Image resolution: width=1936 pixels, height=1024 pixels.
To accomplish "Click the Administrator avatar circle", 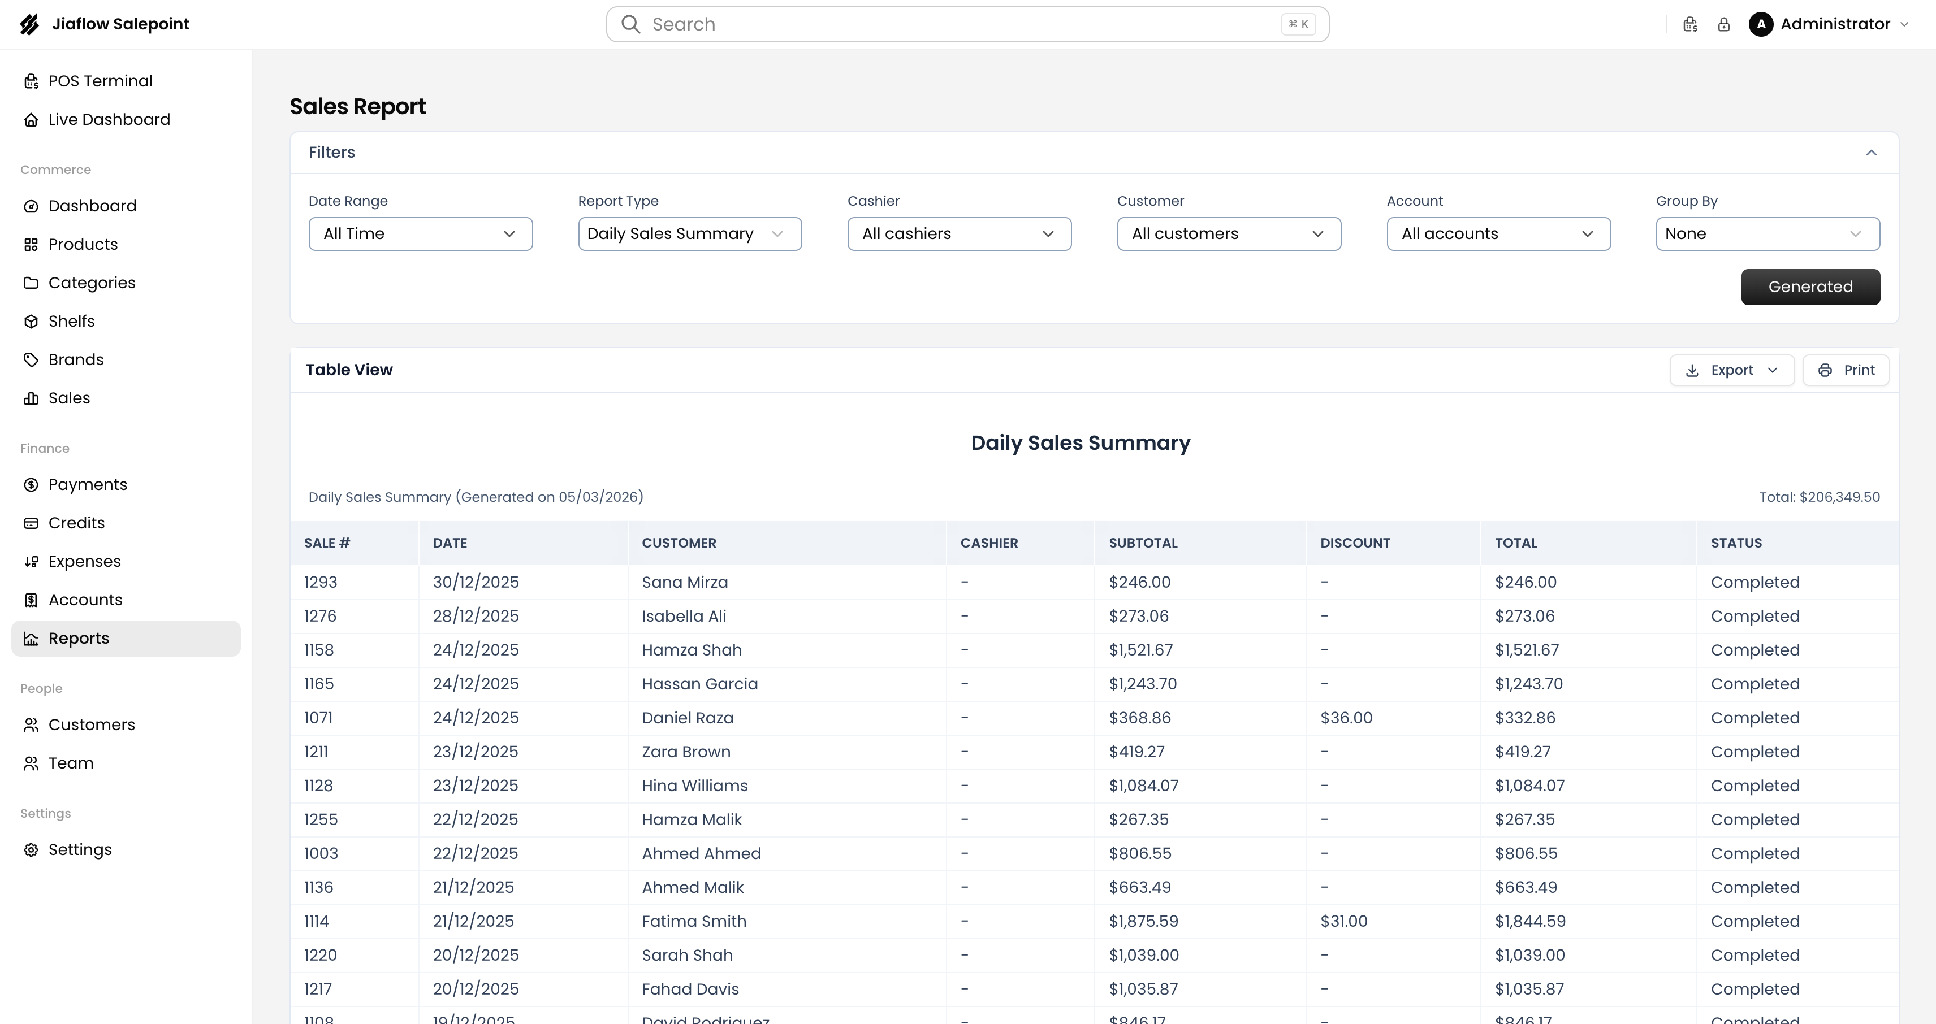I will coord(1761,24).
